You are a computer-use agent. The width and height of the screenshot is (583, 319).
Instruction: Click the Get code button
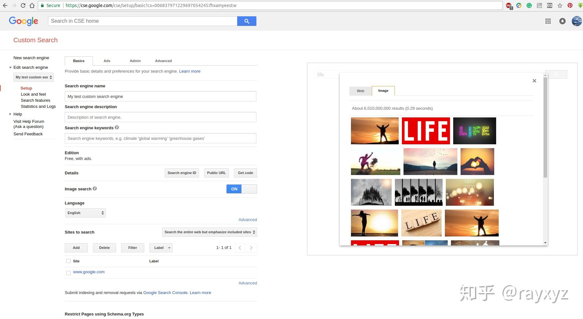pos(245,172)
